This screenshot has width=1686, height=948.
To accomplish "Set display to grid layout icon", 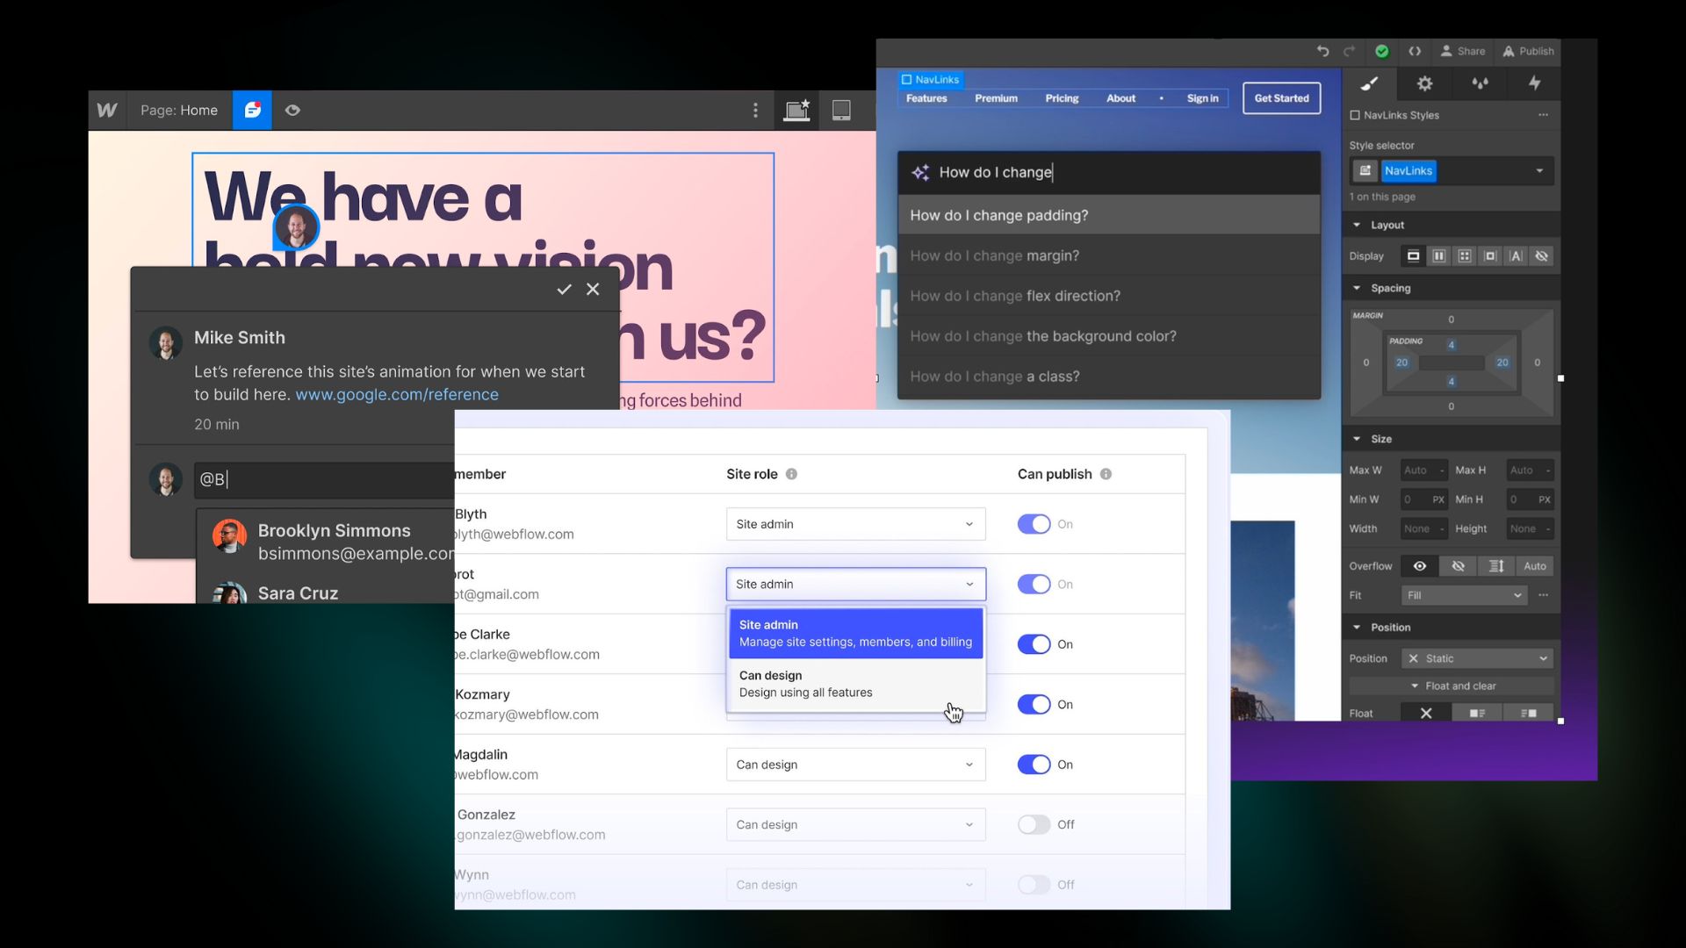I will click(x=1464, y=256).
